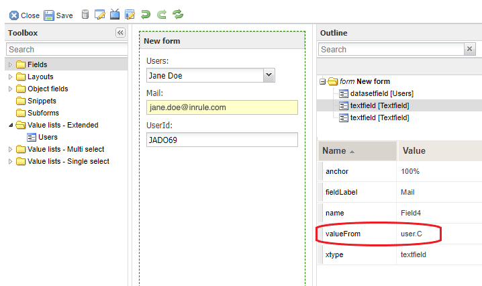Expand the Layouts folder
This screenshot has width=482, height=286.
(x=10, y=77)
